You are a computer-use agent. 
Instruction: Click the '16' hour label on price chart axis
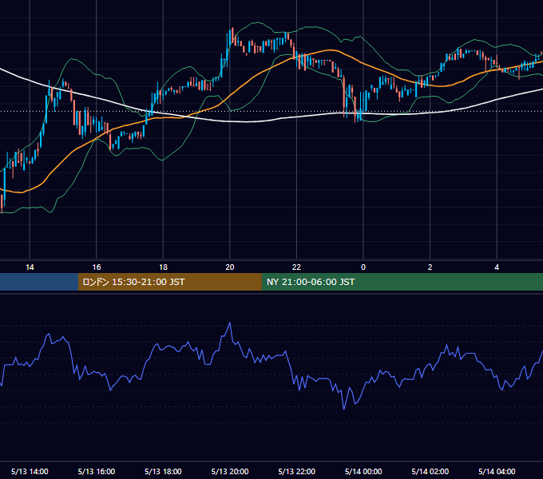[97, 267]
